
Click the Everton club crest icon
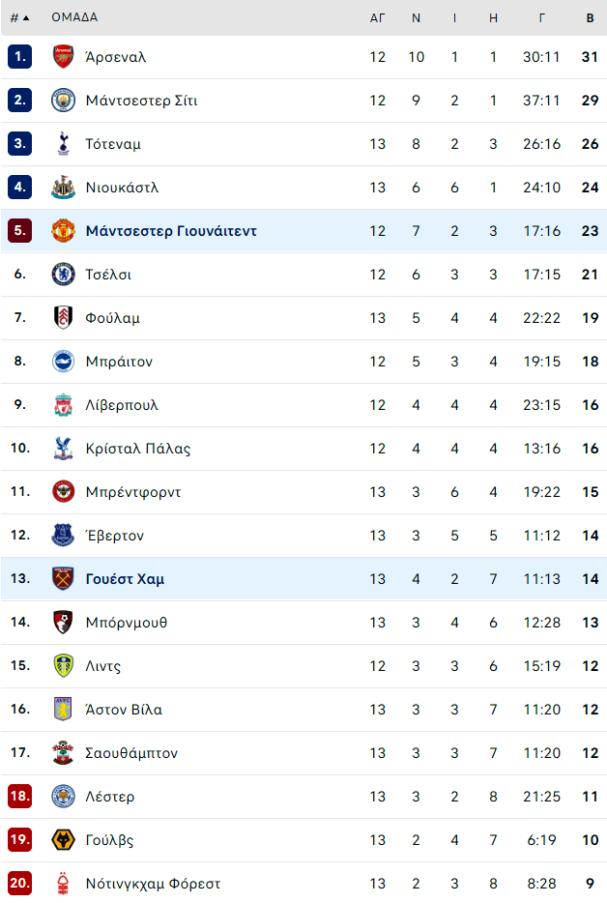coord(63,536)
